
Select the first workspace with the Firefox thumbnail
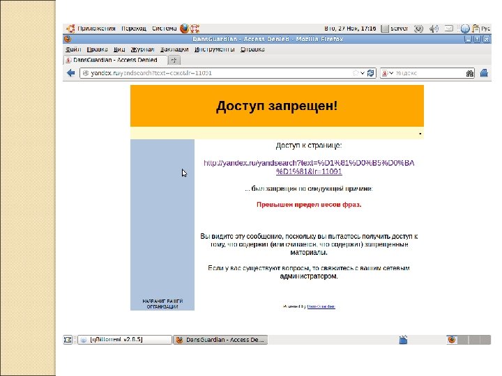pyautogui.click(x=452, y=340)
